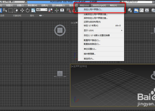This screenshot has height=111, width=155.
Task: Open the 图形编辑器(D) menu
Action: (x=59, y=5)
